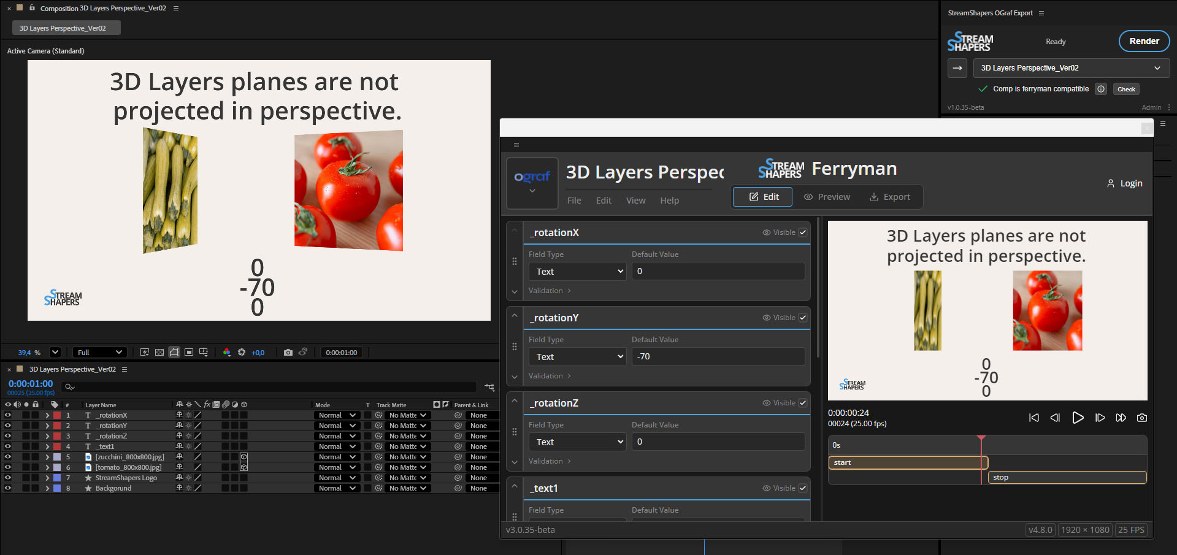Switch to the Preview tab in Ferryman
Screen dimensions: 1177x555
point(827,197)
